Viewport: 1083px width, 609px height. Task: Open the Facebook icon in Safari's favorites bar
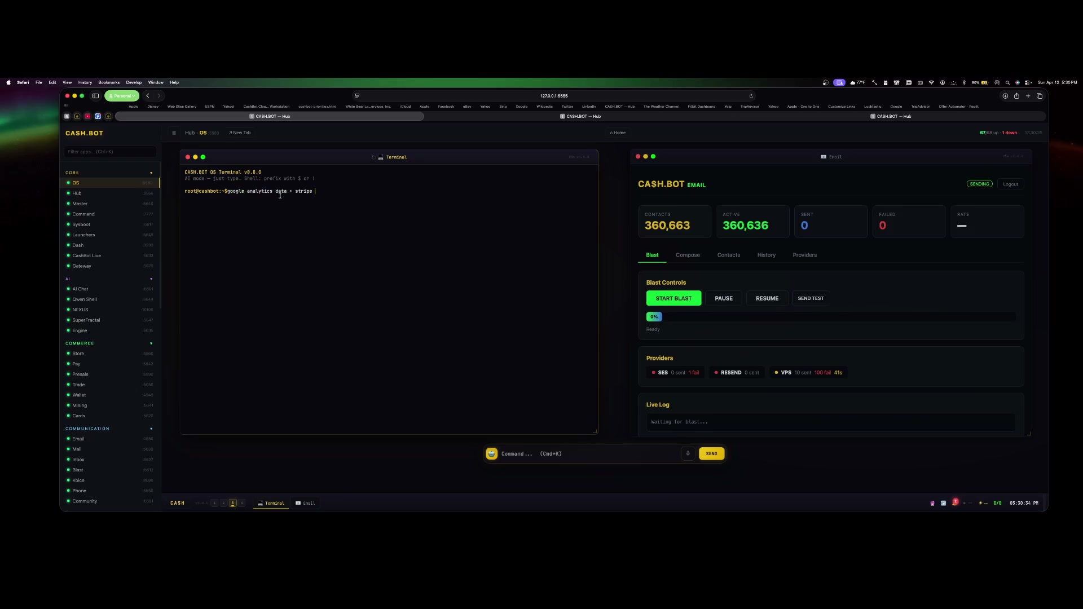[x=98, y=116]
